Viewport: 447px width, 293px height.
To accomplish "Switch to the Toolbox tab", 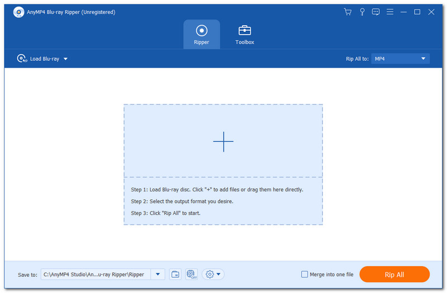I will pos(245,34).
